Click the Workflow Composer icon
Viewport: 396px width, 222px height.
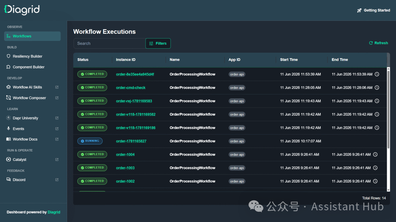8,98
